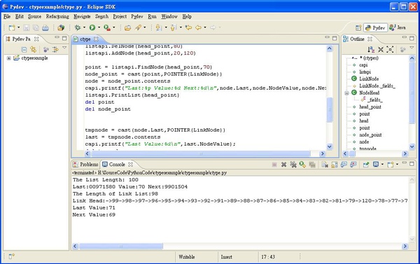
Task: Start debugging with the bug icon
Action: 78,27
